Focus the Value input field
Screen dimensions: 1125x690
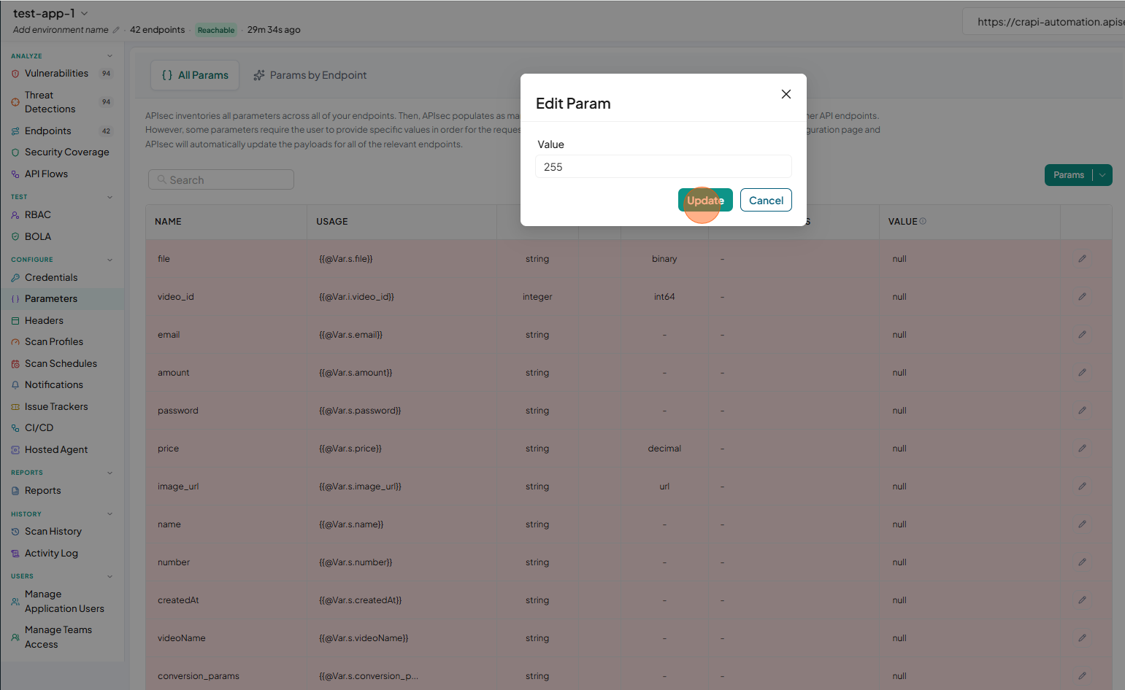664,167
